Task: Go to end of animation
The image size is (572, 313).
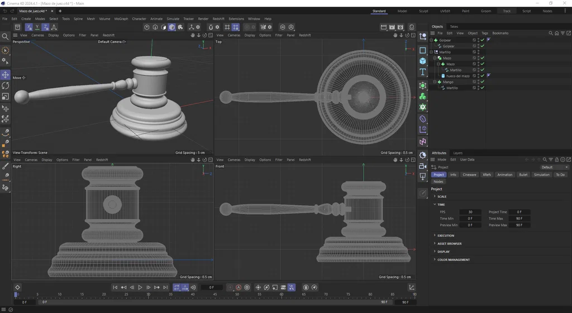Action: tap(165, 287)
